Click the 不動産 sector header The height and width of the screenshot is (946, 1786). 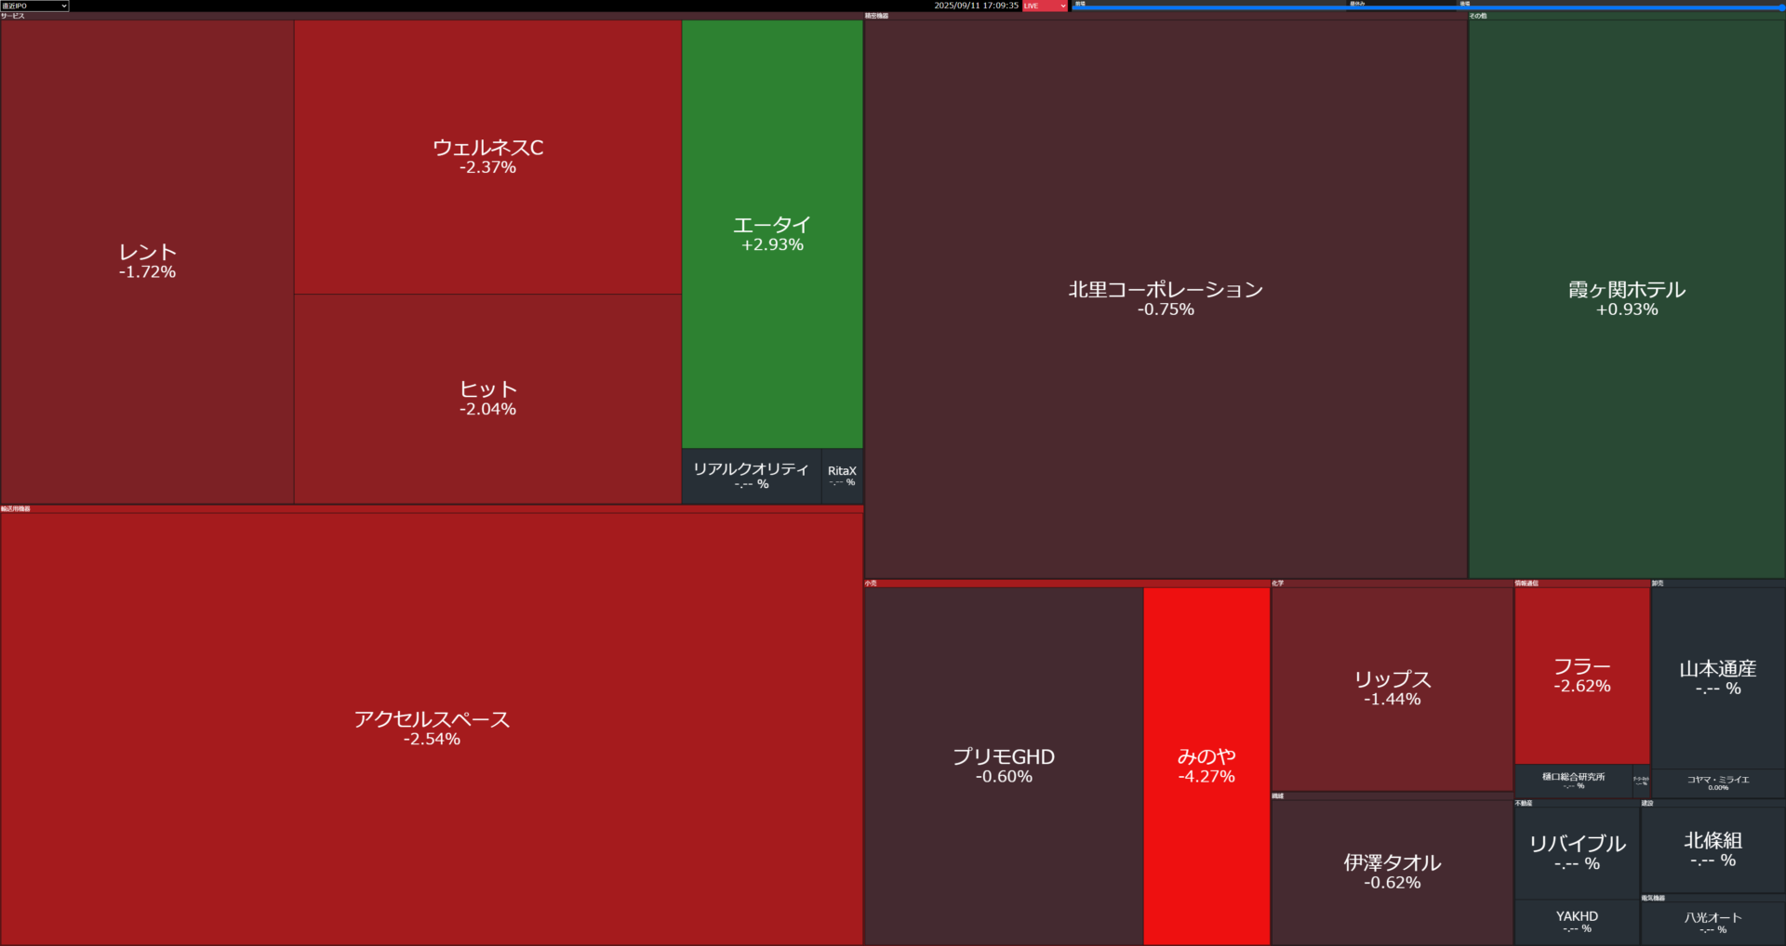[x=1577, y=803]
